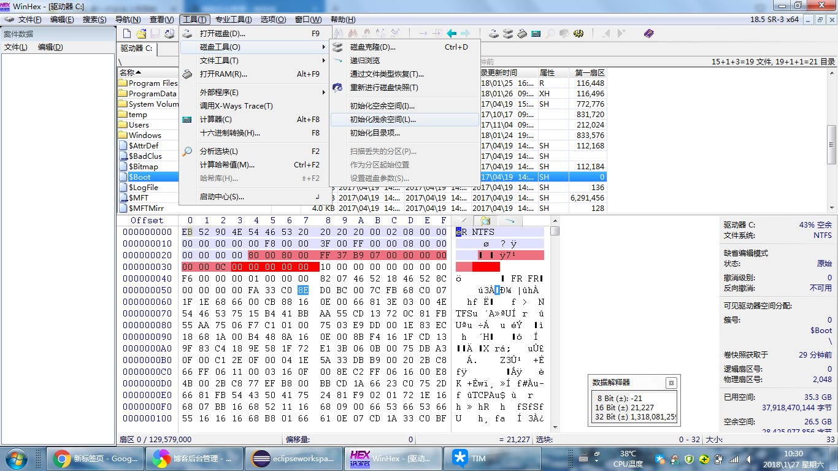Click the calculator icon beside 计算器(C)
Image resolution: width=838 pixels, height=471 pixels.
pyautogui.click(x=188, y=120)
